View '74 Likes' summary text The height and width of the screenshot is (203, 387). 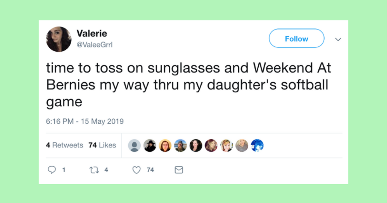pyautogui.click(x=102, y=145)
